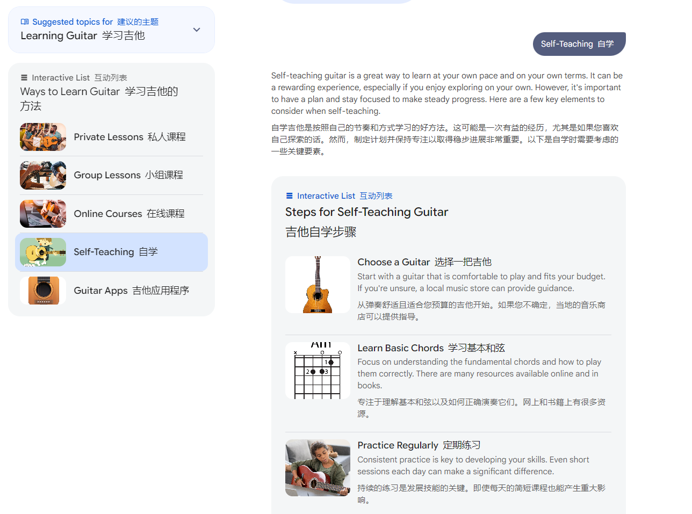Screen dimensions: 692x514
Task: Click the Self-Teaching pixel guitar thumbnail
Action: (43, 252)
